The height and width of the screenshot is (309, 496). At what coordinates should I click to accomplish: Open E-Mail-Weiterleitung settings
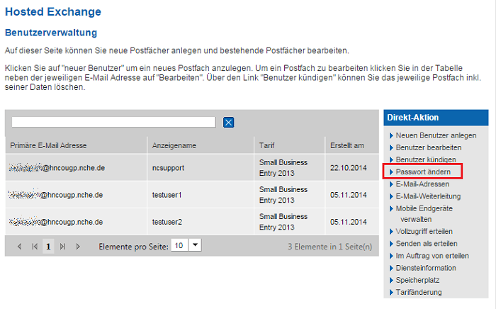[x=428, y=196]
